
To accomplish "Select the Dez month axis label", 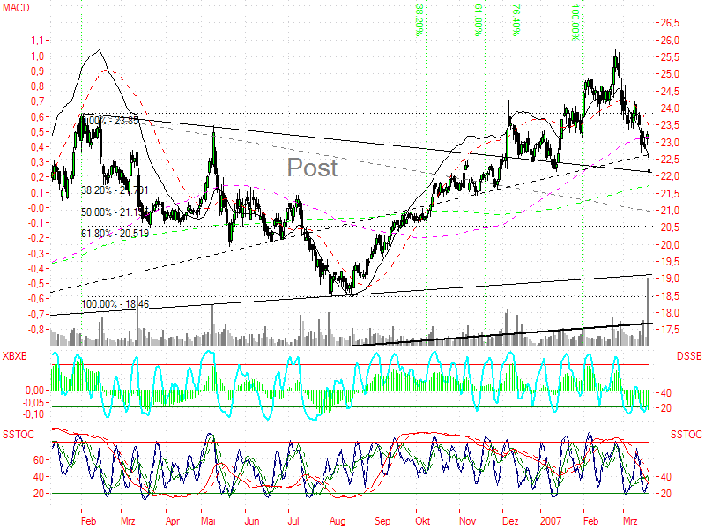I will pyautogui.click(x=508, y=521).
